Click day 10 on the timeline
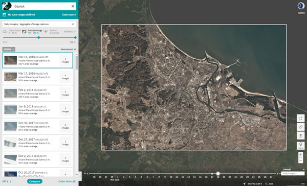307x186 pixels. (171, 177)
